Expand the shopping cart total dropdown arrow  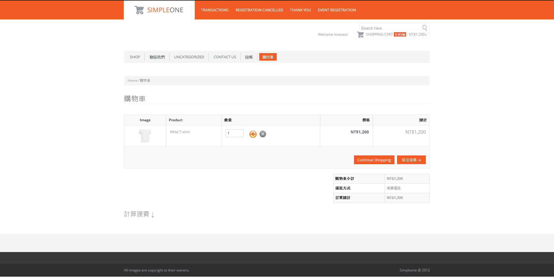tap(426, 35)
